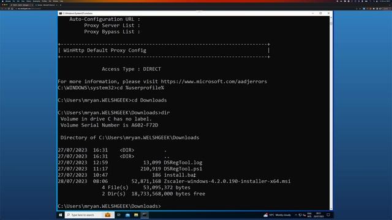
Task: Close the Command Prompt window
Action: [328, 13]
